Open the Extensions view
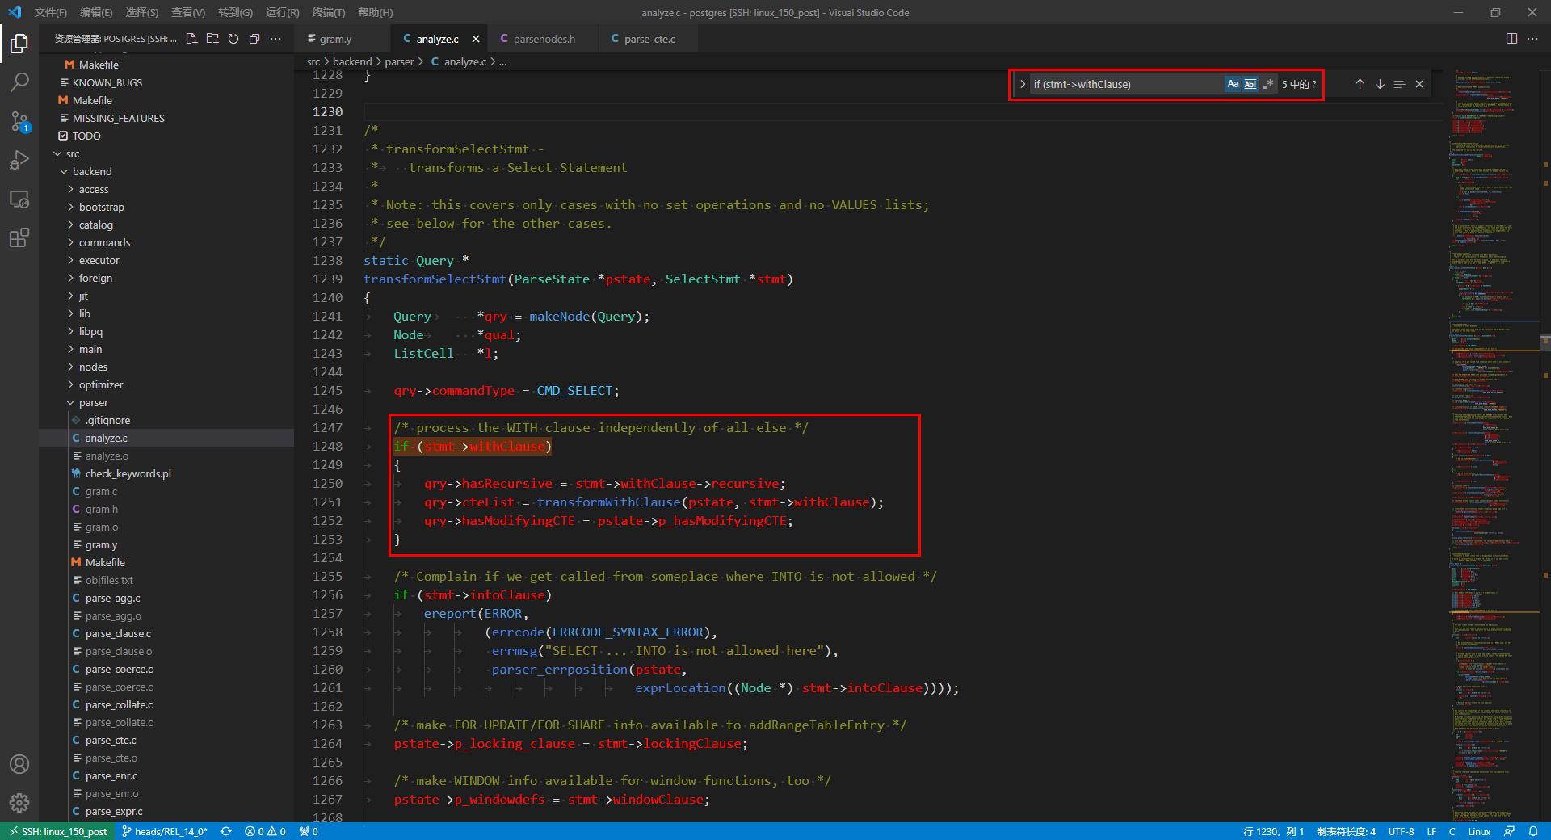Screen dimensions: 1551x840 (19, 237)
